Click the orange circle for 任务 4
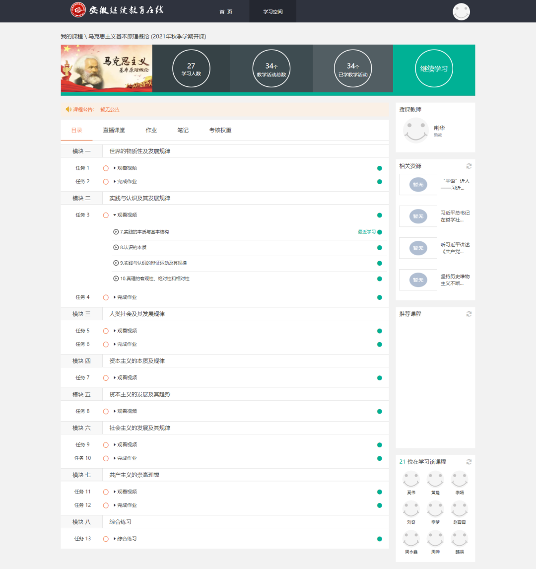This screenshot has height=569, width=536. (106, 297)
